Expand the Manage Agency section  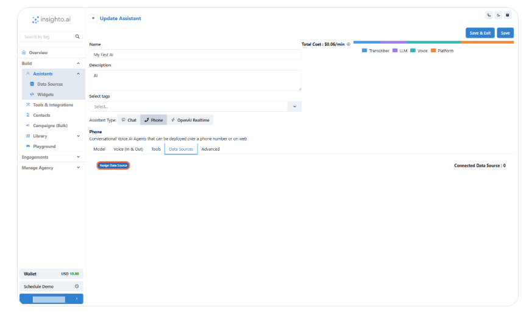(x=51, y=168)
